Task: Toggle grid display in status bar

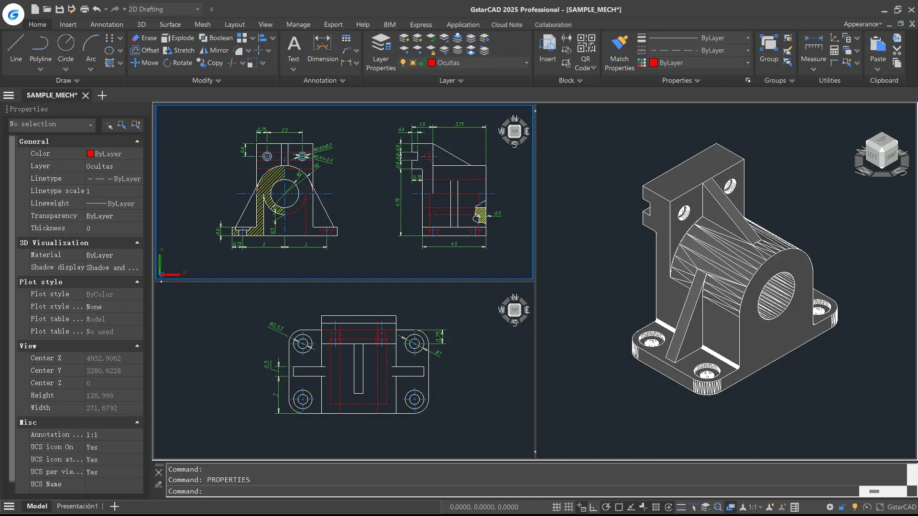Action: (568, 507)
